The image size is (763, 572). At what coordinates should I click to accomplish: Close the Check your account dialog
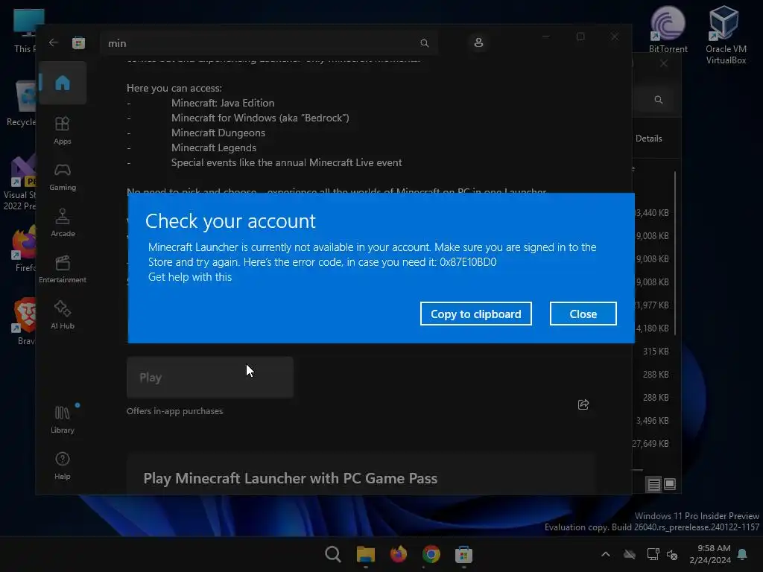pyautogui.click(x=583, y=314)
